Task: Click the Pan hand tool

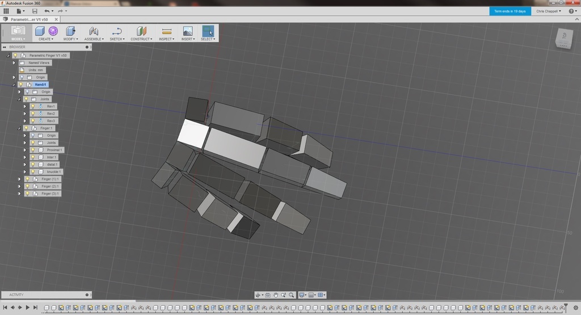Action: (276, 295)
